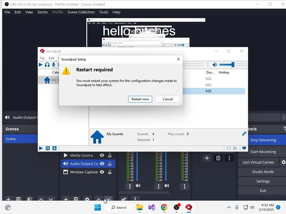The height and width of the screenshot is (214, 286).
Task: Mute Soundpad via speaker volume icon
Action: click(215, 65)
